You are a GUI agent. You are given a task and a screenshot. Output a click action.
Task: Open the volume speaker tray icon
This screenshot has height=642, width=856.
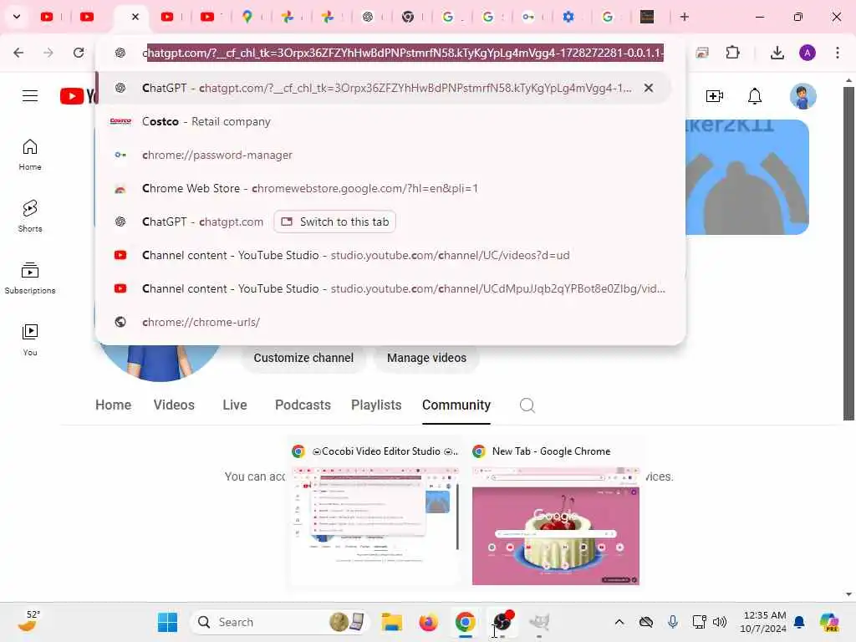click(720, 622)
